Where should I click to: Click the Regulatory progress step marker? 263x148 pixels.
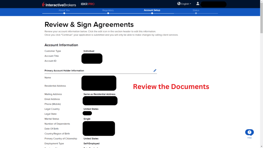[108, 13]
